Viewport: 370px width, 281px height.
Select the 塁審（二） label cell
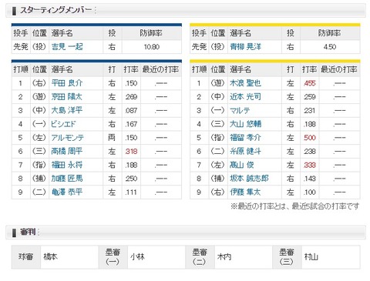coord(200,257)
